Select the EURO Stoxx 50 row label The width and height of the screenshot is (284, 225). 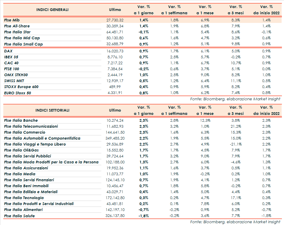click(18, 93)
